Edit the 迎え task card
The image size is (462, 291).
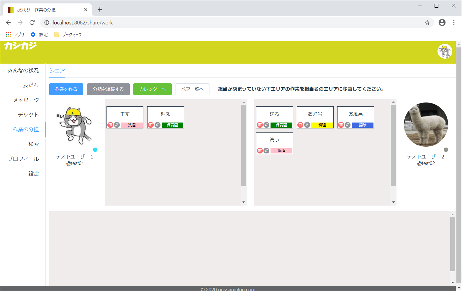(x=158, y=125)
